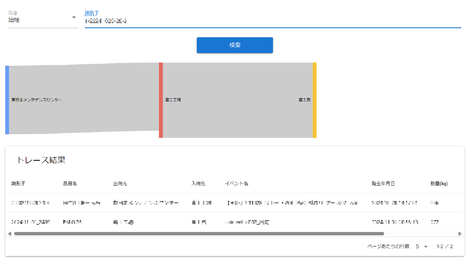Sort by the イベント名 column header
This screenshot has height=261, width=470.
(x=237, y=184)
